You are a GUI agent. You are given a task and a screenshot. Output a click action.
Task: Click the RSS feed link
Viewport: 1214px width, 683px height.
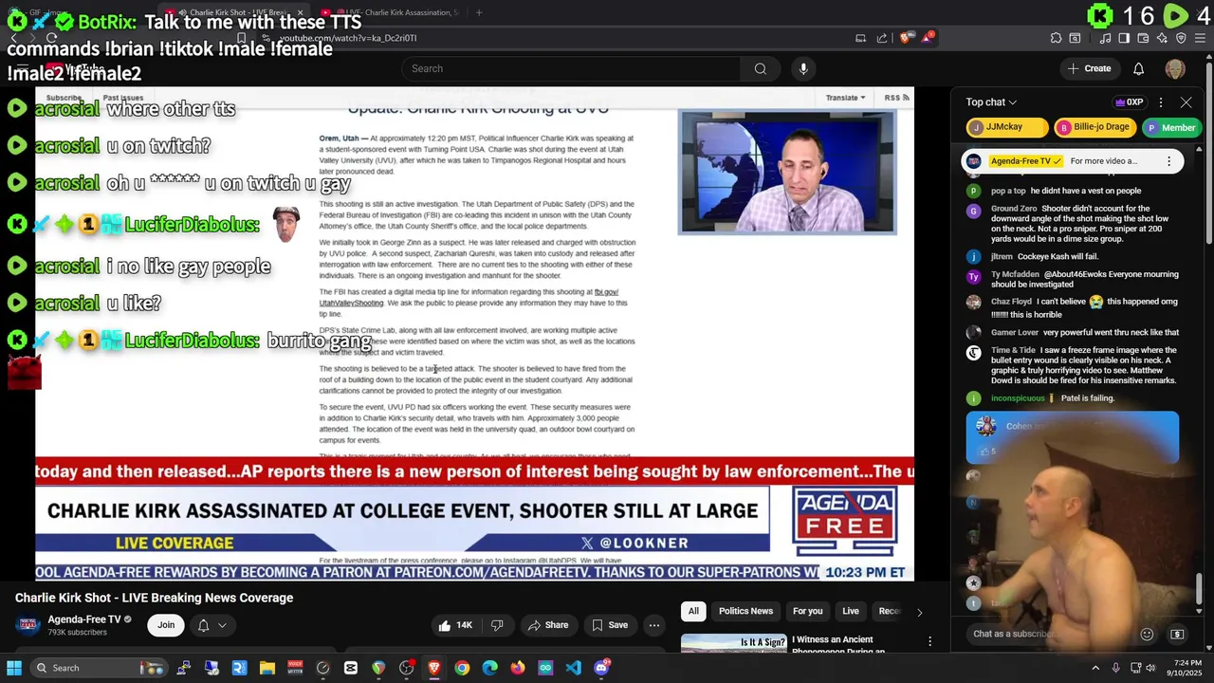897,97
